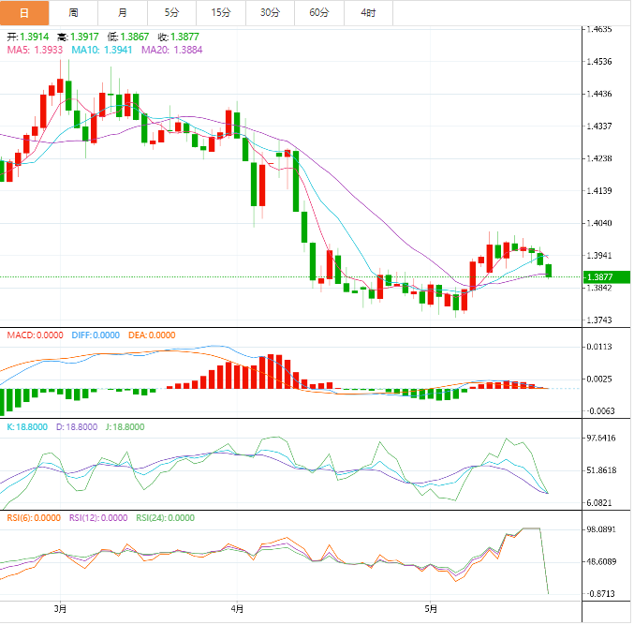Click the 收: 1.3877 close price value

click(x=178, y=37)
